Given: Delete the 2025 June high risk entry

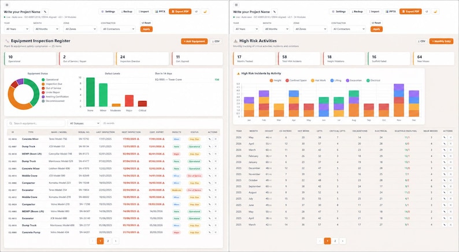Looking at the screenshot, I should pos(451,205).
